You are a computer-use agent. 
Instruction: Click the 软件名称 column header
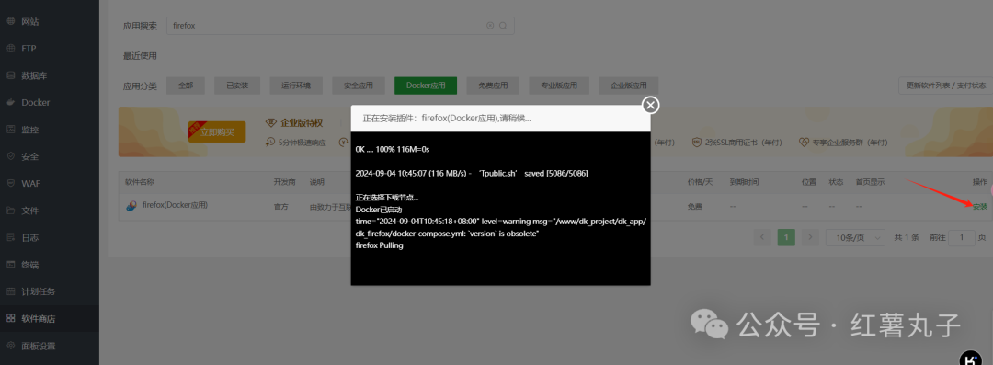pos(140,182)
